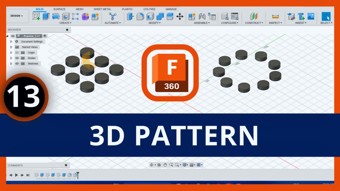340x191 pixels.
Task: Open the Offset Plane construct tool
Action: (254, 16)
